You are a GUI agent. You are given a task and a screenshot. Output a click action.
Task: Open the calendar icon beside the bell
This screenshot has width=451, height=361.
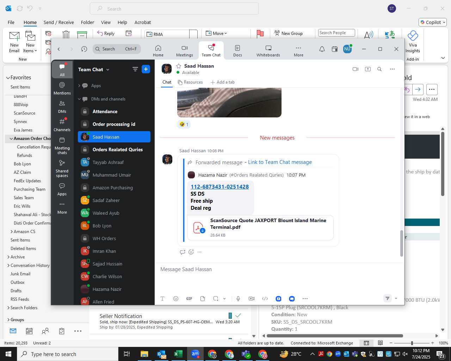tap(335, 49)
